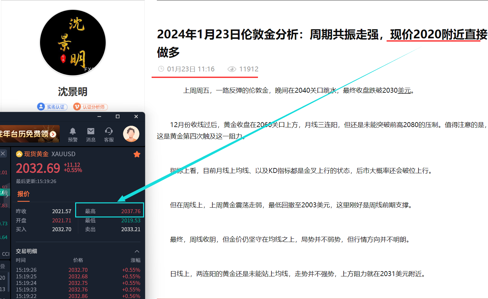Click the CCI indicator label
The width and height of the screenshot is (488, 299).
6,254
